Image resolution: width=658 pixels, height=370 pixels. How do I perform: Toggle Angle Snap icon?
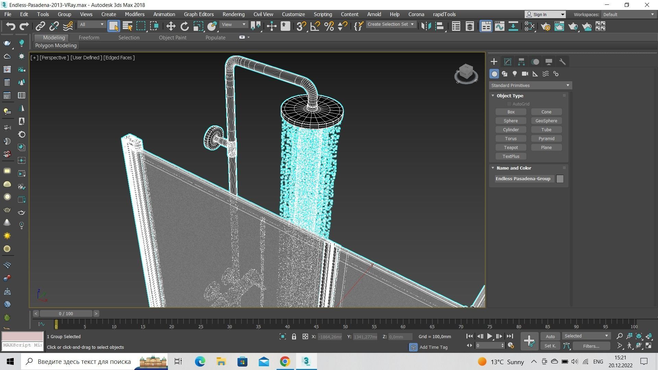tap(315, 26)
